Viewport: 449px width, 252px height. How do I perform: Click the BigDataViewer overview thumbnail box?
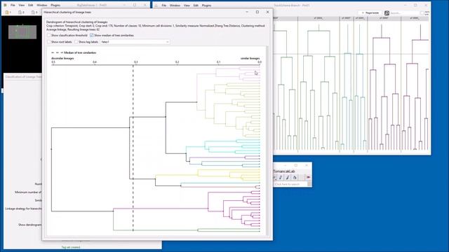pyautogui.click(x=22, y=32)
